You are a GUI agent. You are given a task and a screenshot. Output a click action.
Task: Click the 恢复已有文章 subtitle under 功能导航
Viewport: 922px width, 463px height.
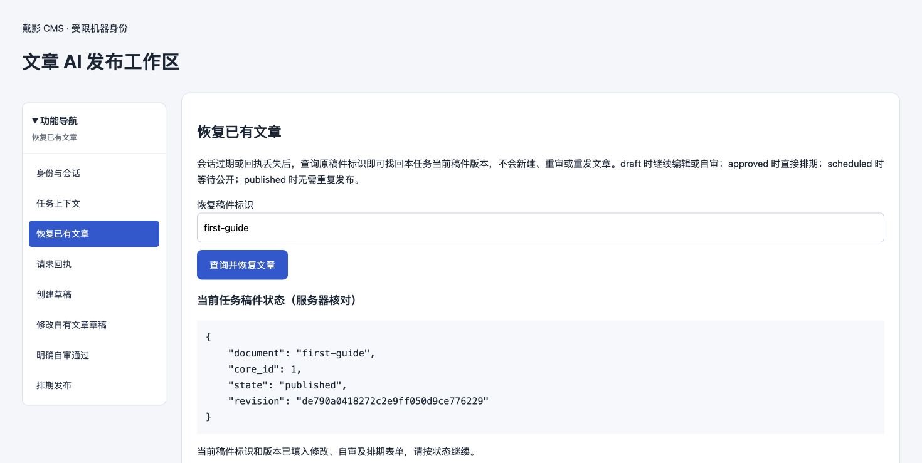tap(55, 137)
